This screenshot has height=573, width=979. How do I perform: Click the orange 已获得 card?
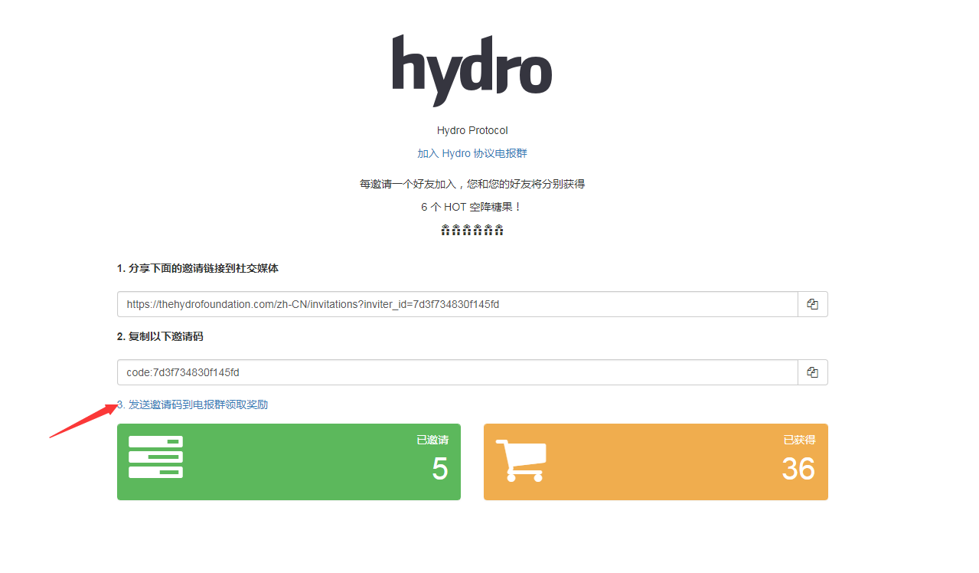coord(656,462)
